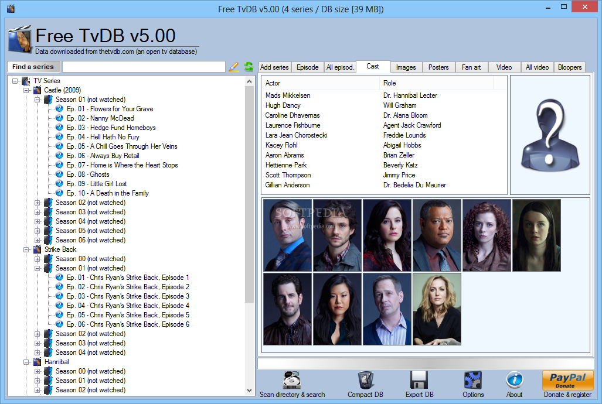
Task: Expand Hannibal Season 01 (not watched)
Action: [38, 381]
